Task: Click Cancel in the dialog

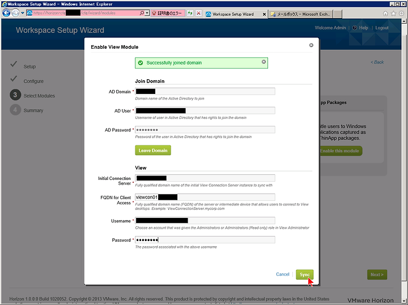Action: (283, 274)
